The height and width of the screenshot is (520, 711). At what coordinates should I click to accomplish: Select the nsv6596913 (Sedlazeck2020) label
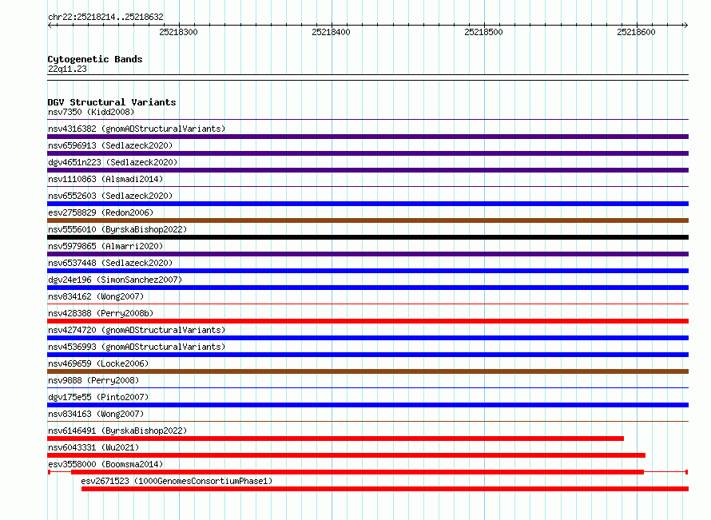click(110, 145)
